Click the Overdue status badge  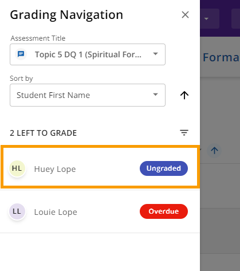(x=164, y=211)
